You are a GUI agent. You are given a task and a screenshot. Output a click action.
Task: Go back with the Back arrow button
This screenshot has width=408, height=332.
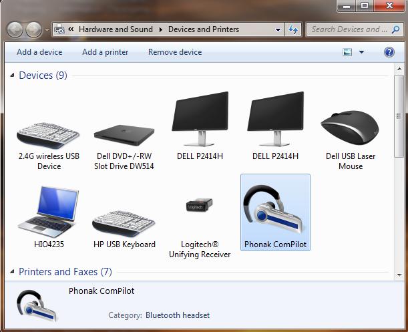point(15,29)
